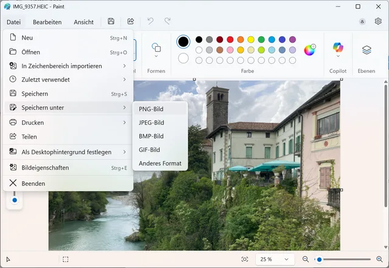The width and height of the screenshot is (389, 268).
Task: Open the 25 % zoom level dropdown
Action: click(274, 259)
